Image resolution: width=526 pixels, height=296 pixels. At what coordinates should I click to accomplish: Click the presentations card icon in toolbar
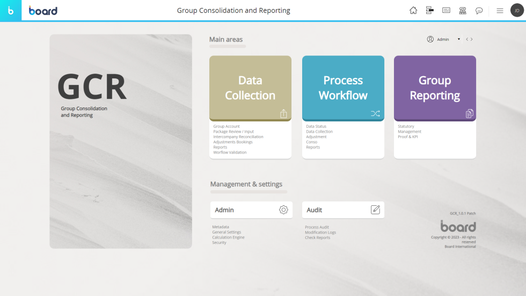[446, 10]
